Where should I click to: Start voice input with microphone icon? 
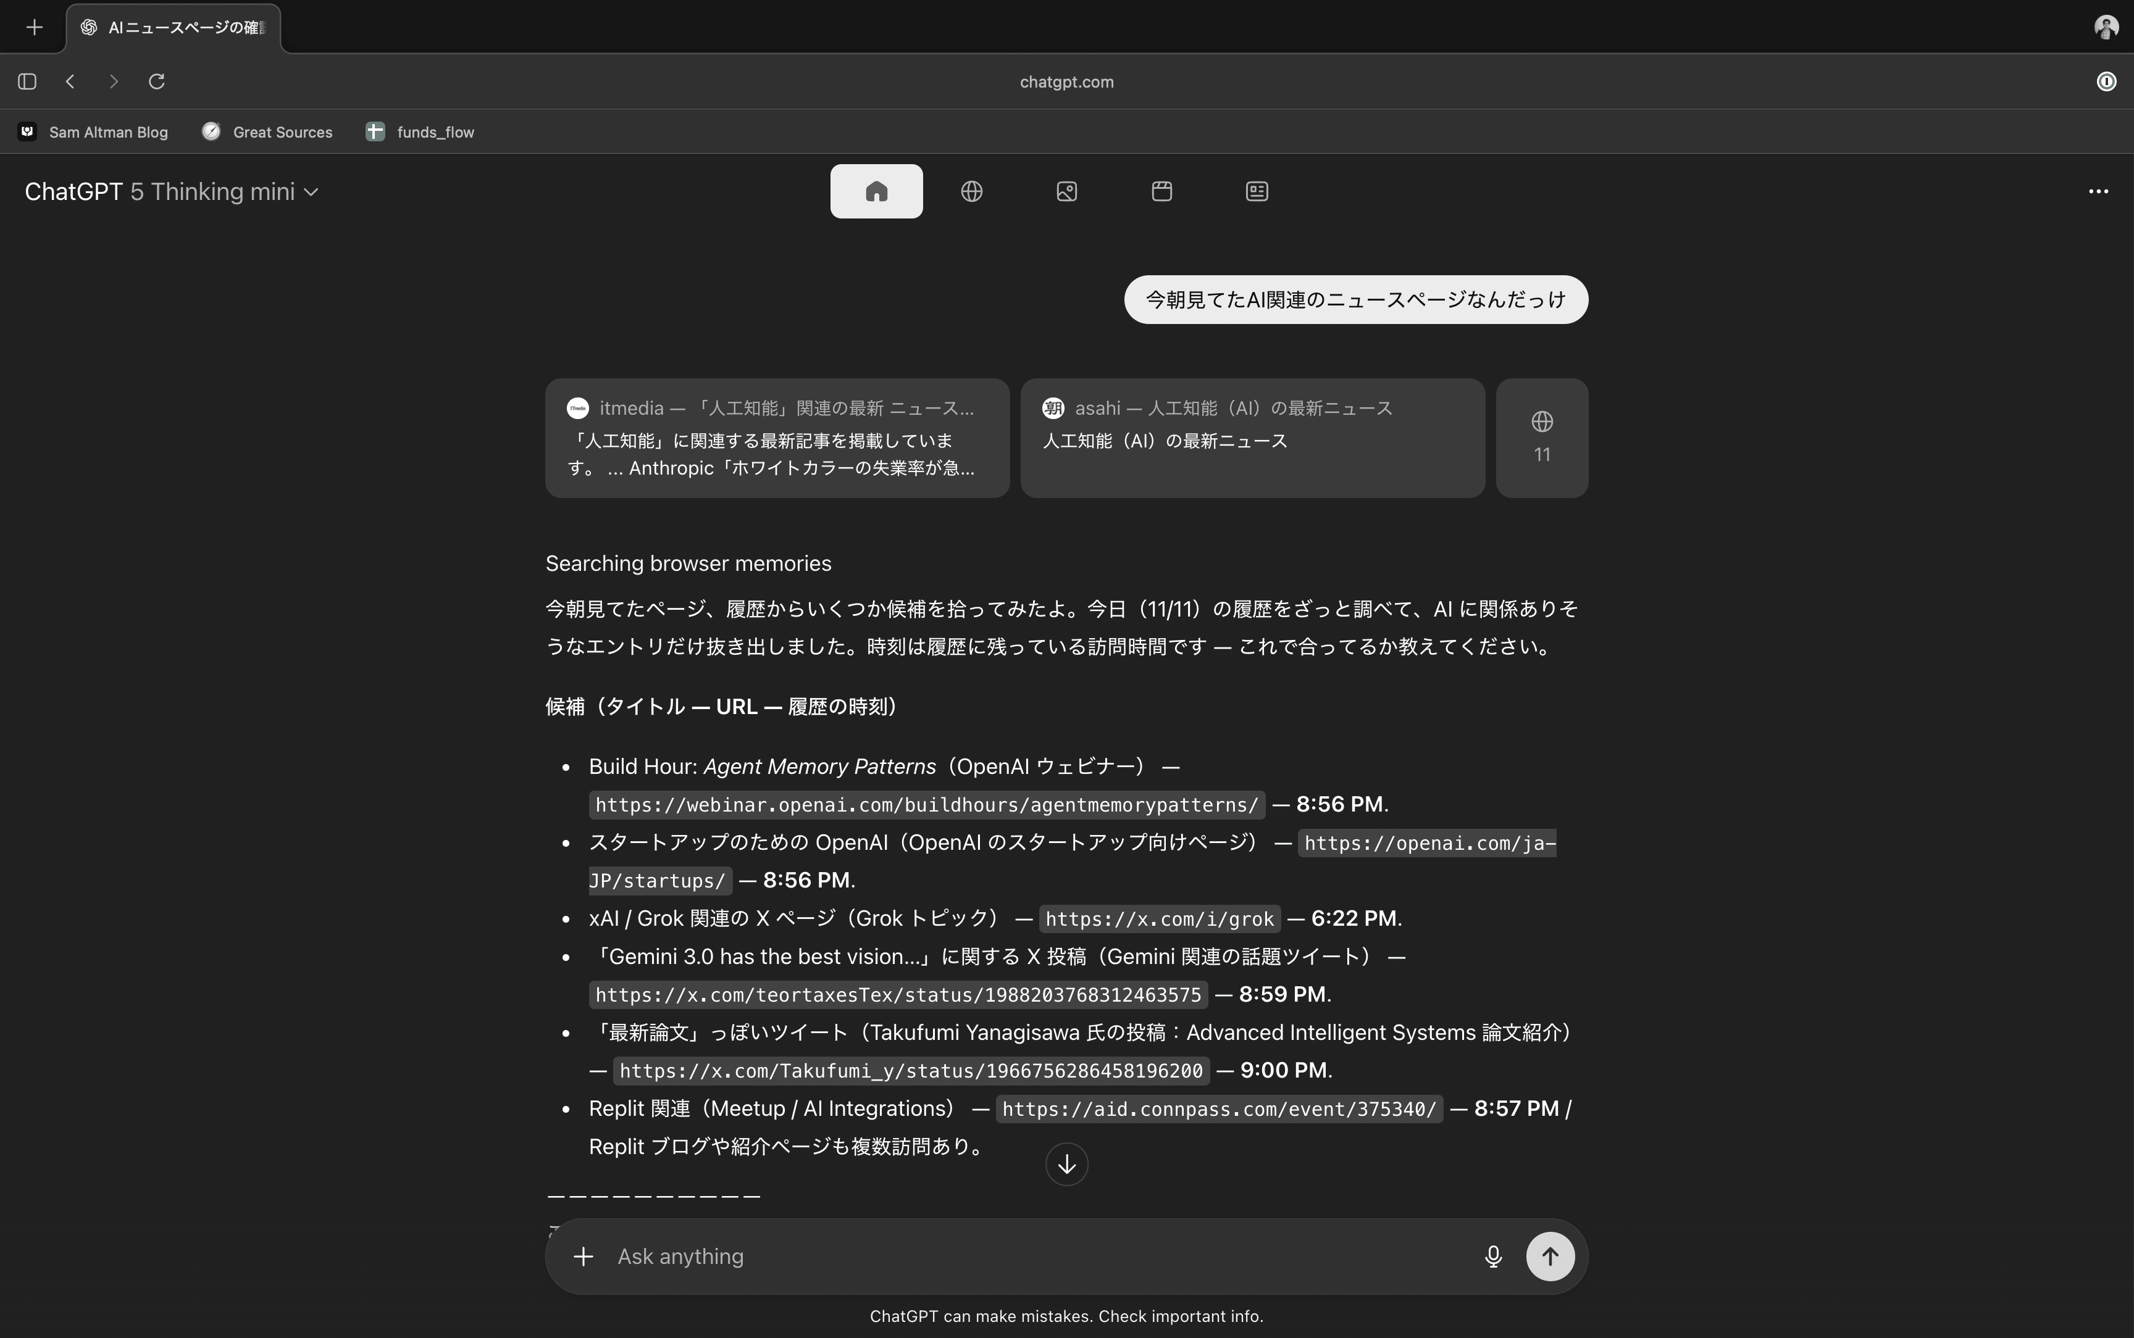pyautogui.click(x=1492, y=1257)
